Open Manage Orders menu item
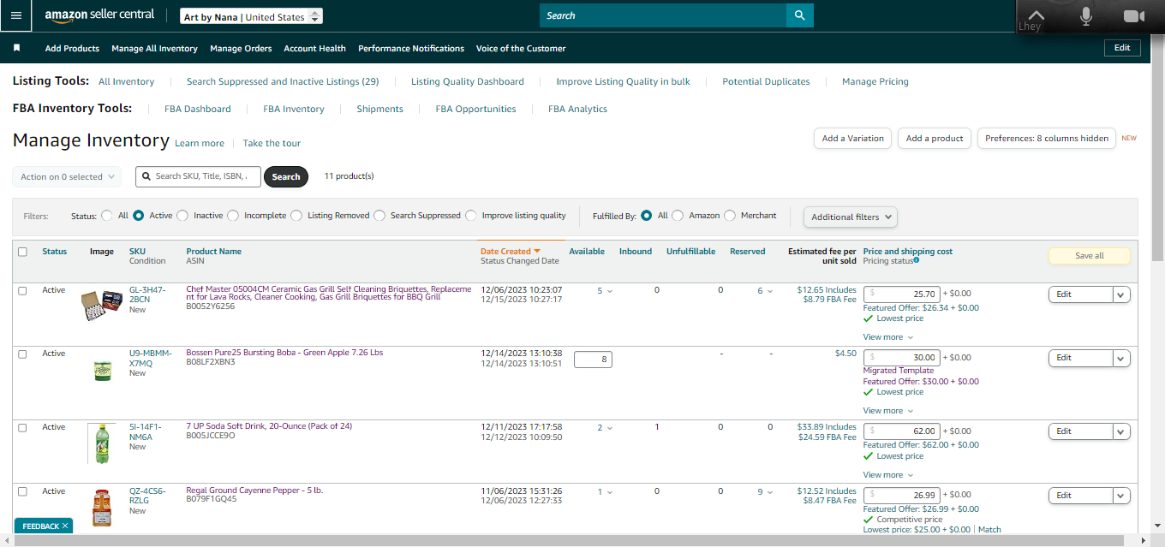Viewport: 1165px width, 547px height. 241,49
